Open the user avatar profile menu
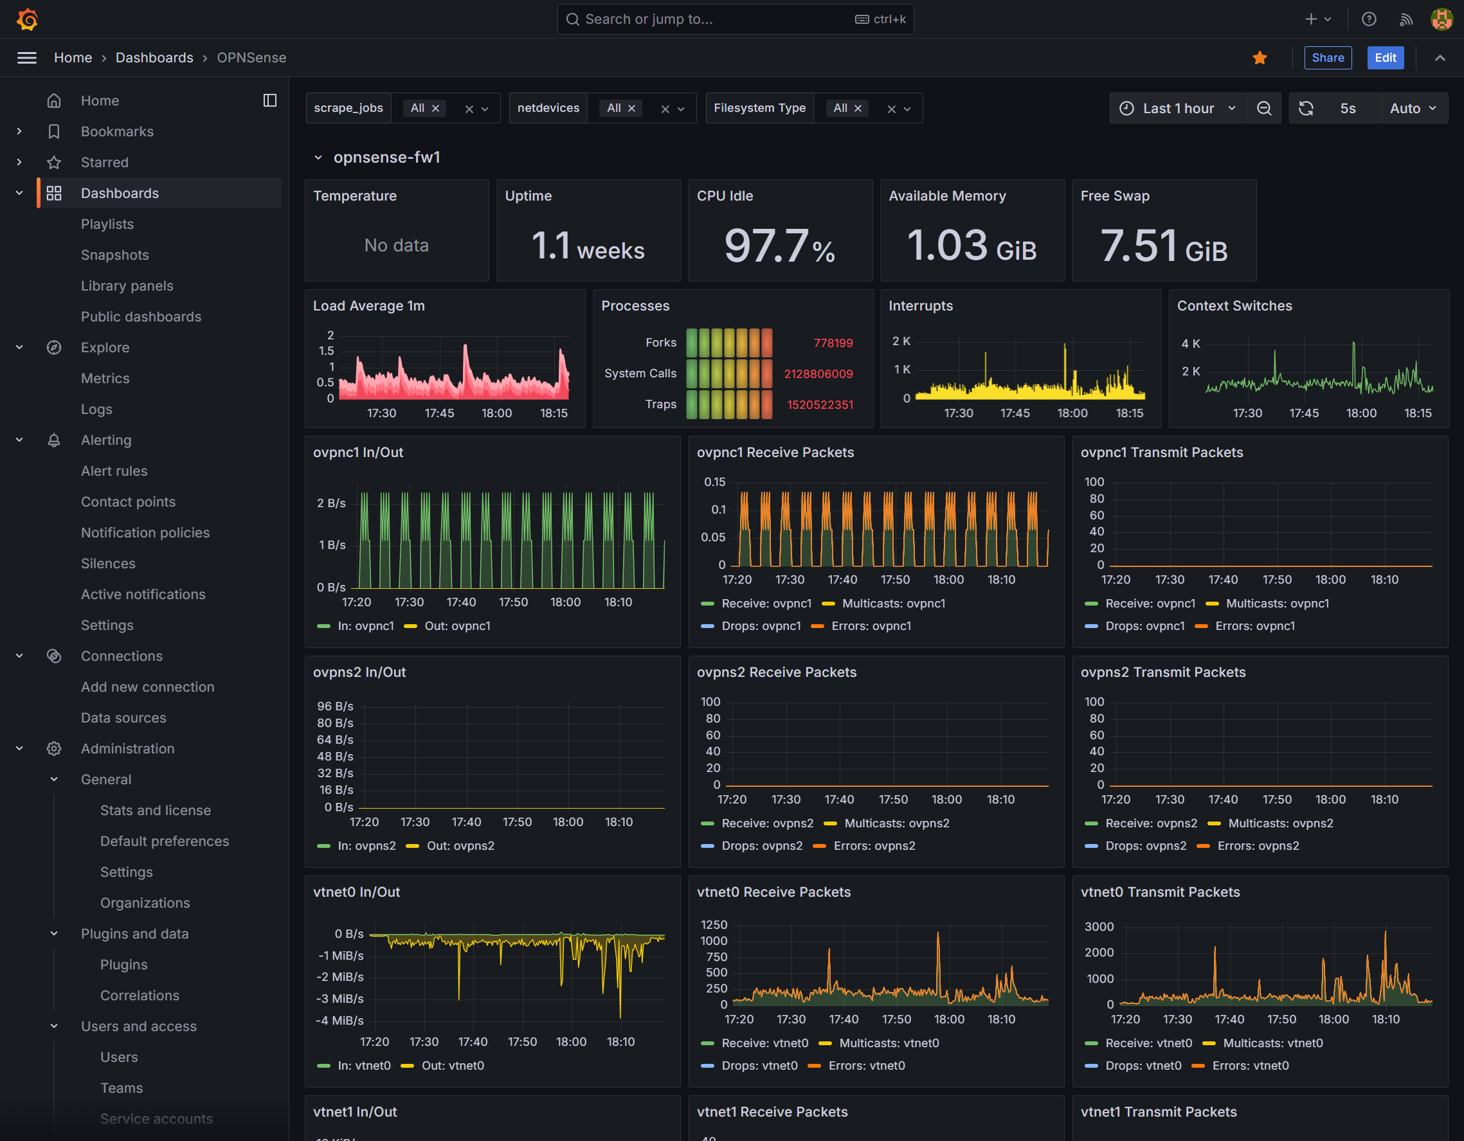 pos(1441,19)
